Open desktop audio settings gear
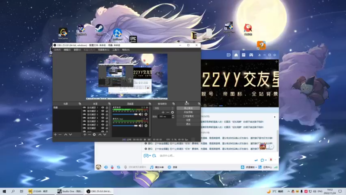Image resolution: width=346 pixels, height=195 pixels. 146,114
